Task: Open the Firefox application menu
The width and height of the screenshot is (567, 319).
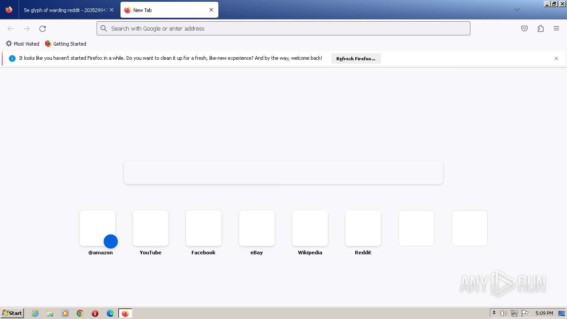Action: pyautogui.click(x=556, y=28)
